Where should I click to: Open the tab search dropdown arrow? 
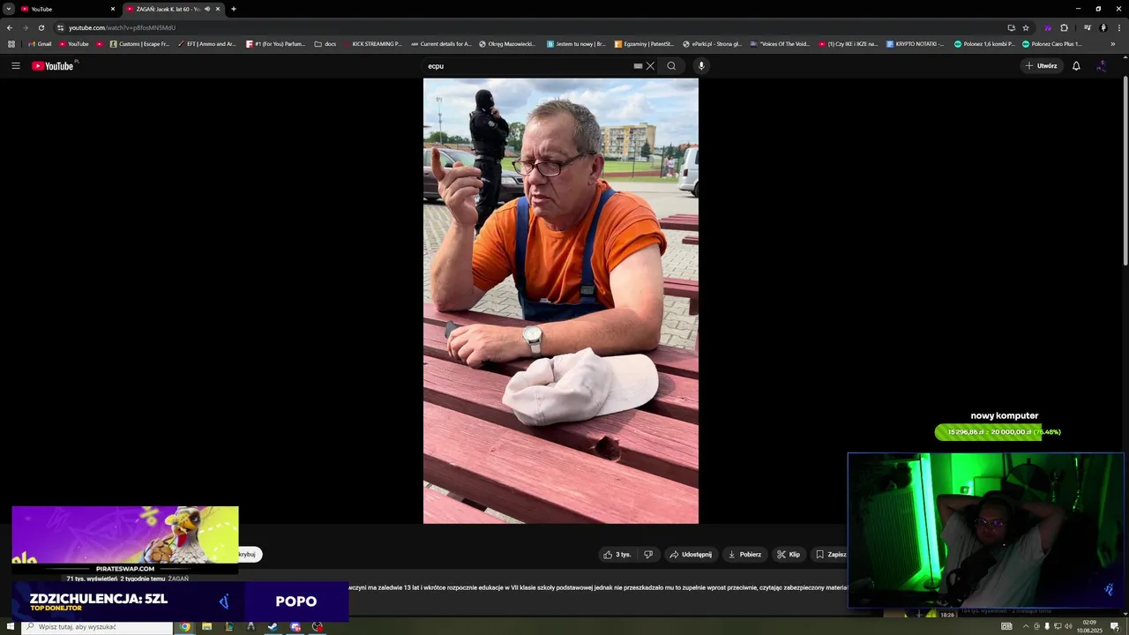(x=8, y=9)
